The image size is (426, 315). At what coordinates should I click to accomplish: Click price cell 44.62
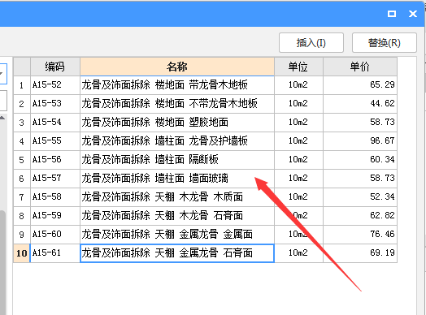[x=360, y=104]
